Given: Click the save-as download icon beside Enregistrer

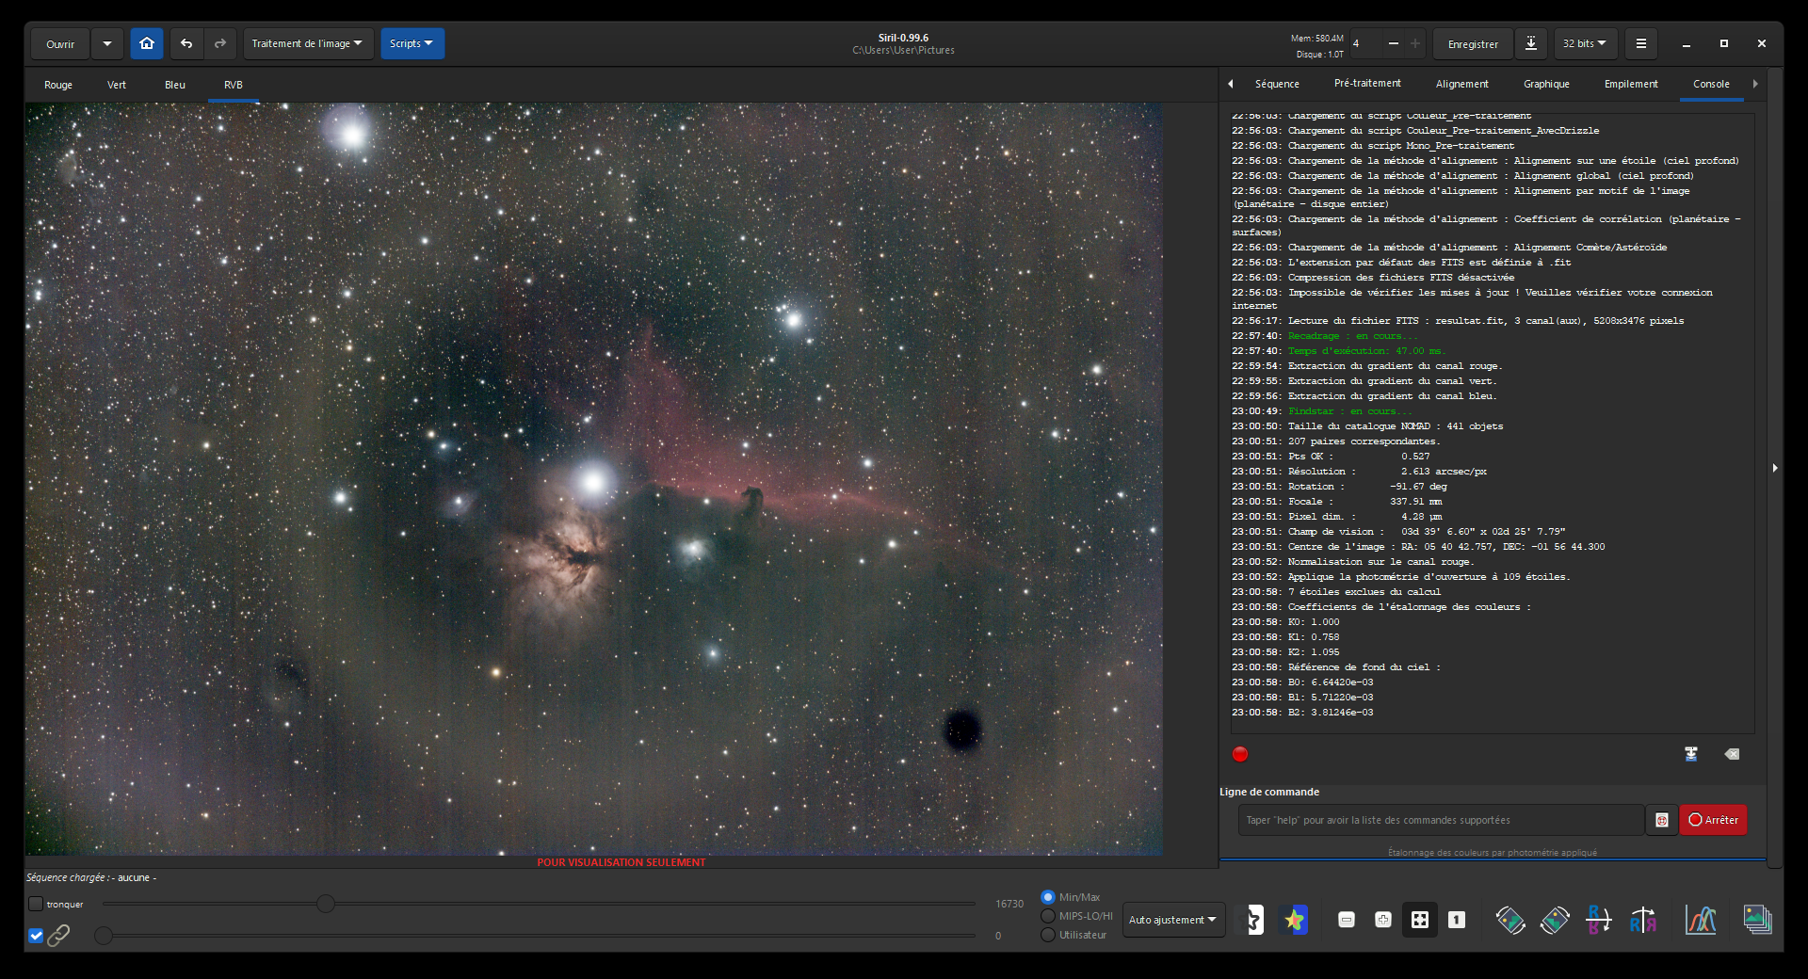Looking at the screenshot, I should (x=1531, y=43).
